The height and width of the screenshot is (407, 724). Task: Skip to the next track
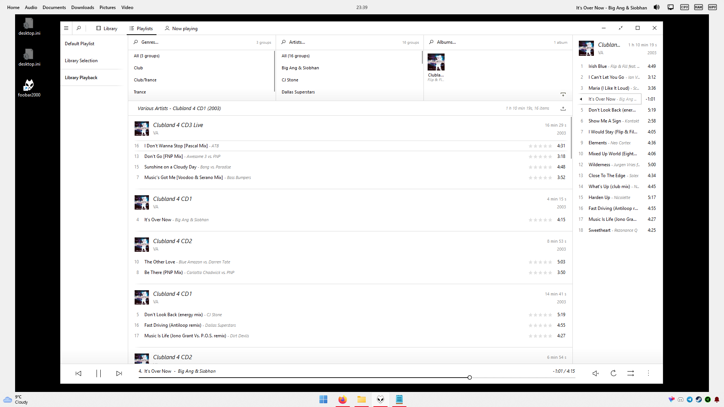[119, 373]
